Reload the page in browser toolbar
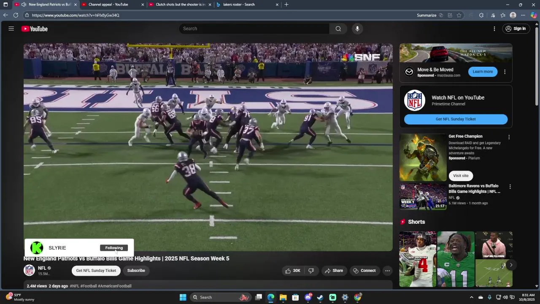The image size is (540, 304). point(16,15)
